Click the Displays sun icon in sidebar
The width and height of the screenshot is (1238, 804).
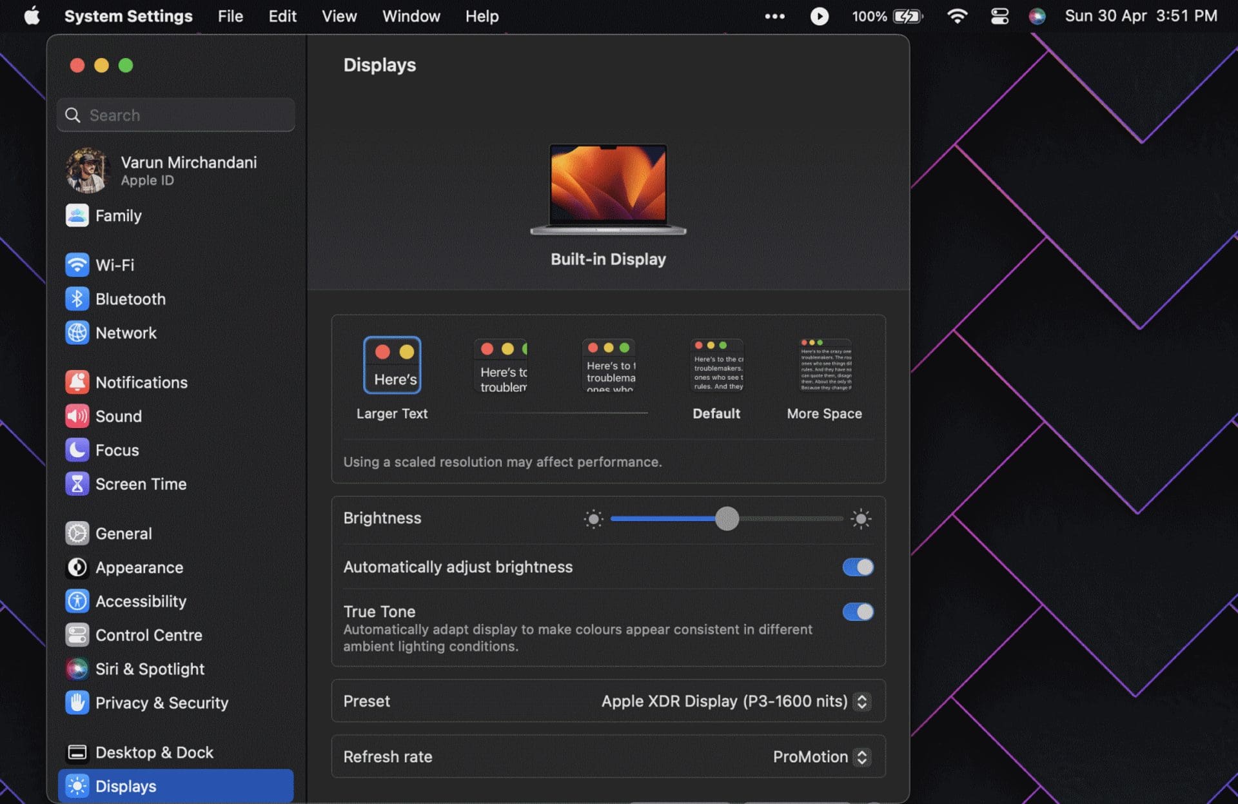tap(77, 787)
